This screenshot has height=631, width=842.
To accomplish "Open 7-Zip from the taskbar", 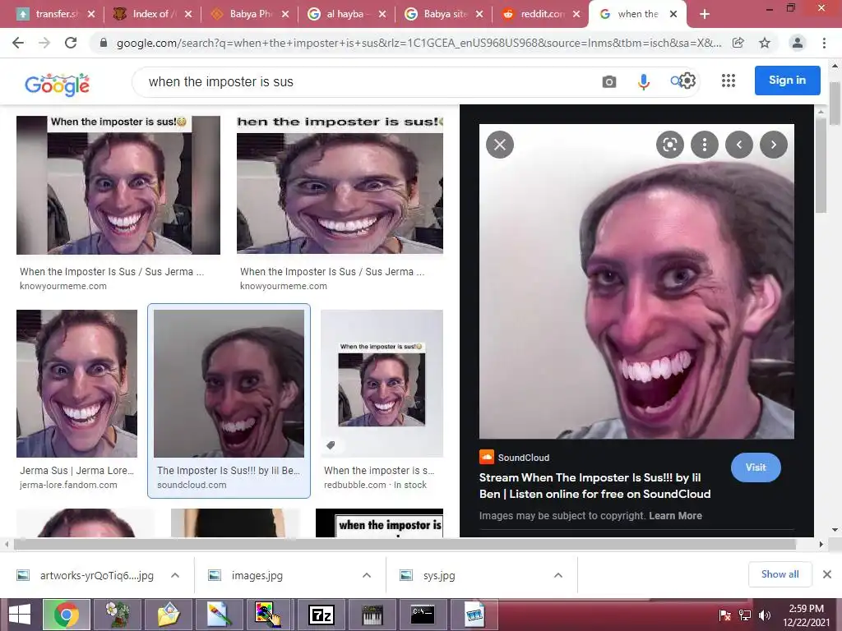I will [322, 615].
